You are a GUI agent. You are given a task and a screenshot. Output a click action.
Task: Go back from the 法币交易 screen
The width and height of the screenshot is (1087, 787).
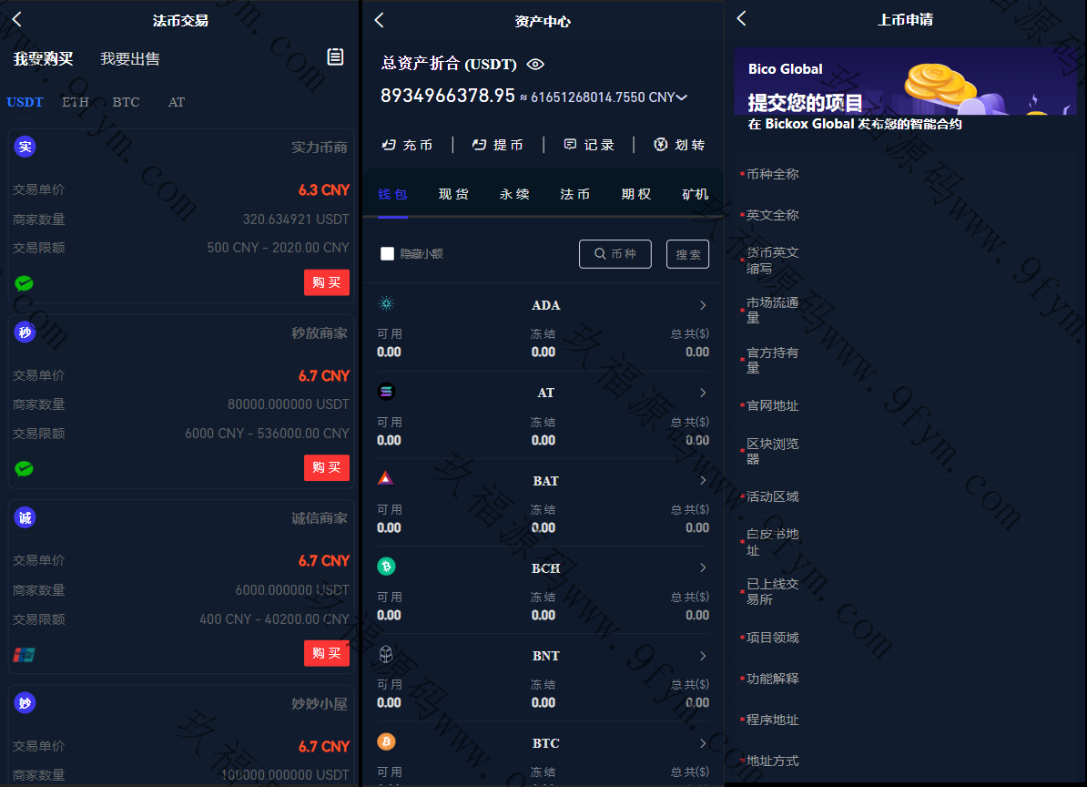pos(16,19)
